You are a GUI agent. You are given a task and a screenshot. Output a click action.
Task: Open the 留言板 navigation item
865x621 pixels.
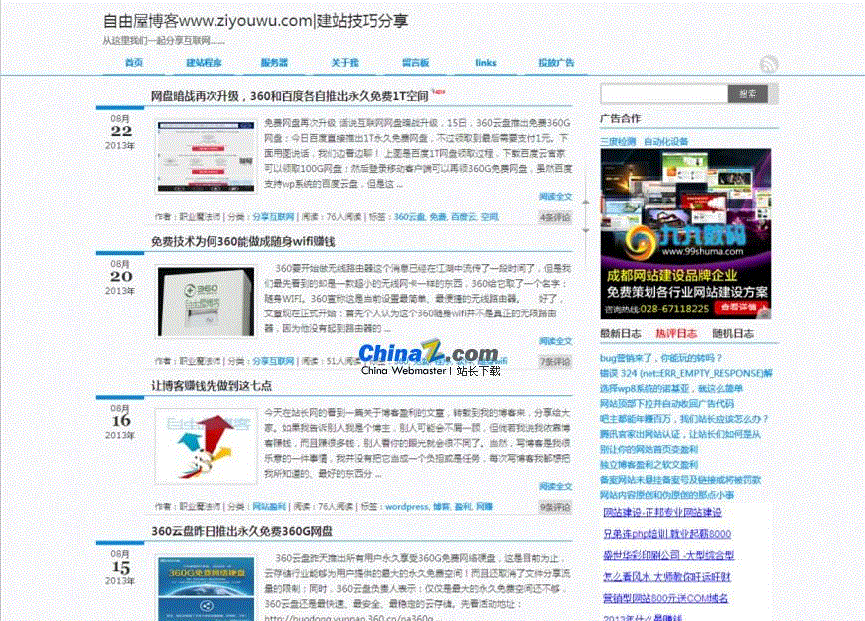[415, 63]
